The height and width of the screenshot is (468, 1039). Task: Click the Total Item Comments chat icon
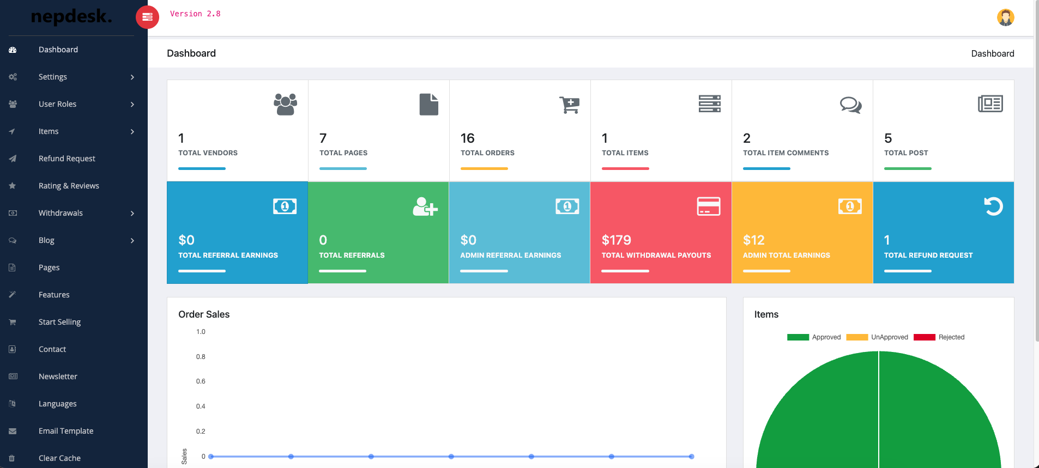850,105
